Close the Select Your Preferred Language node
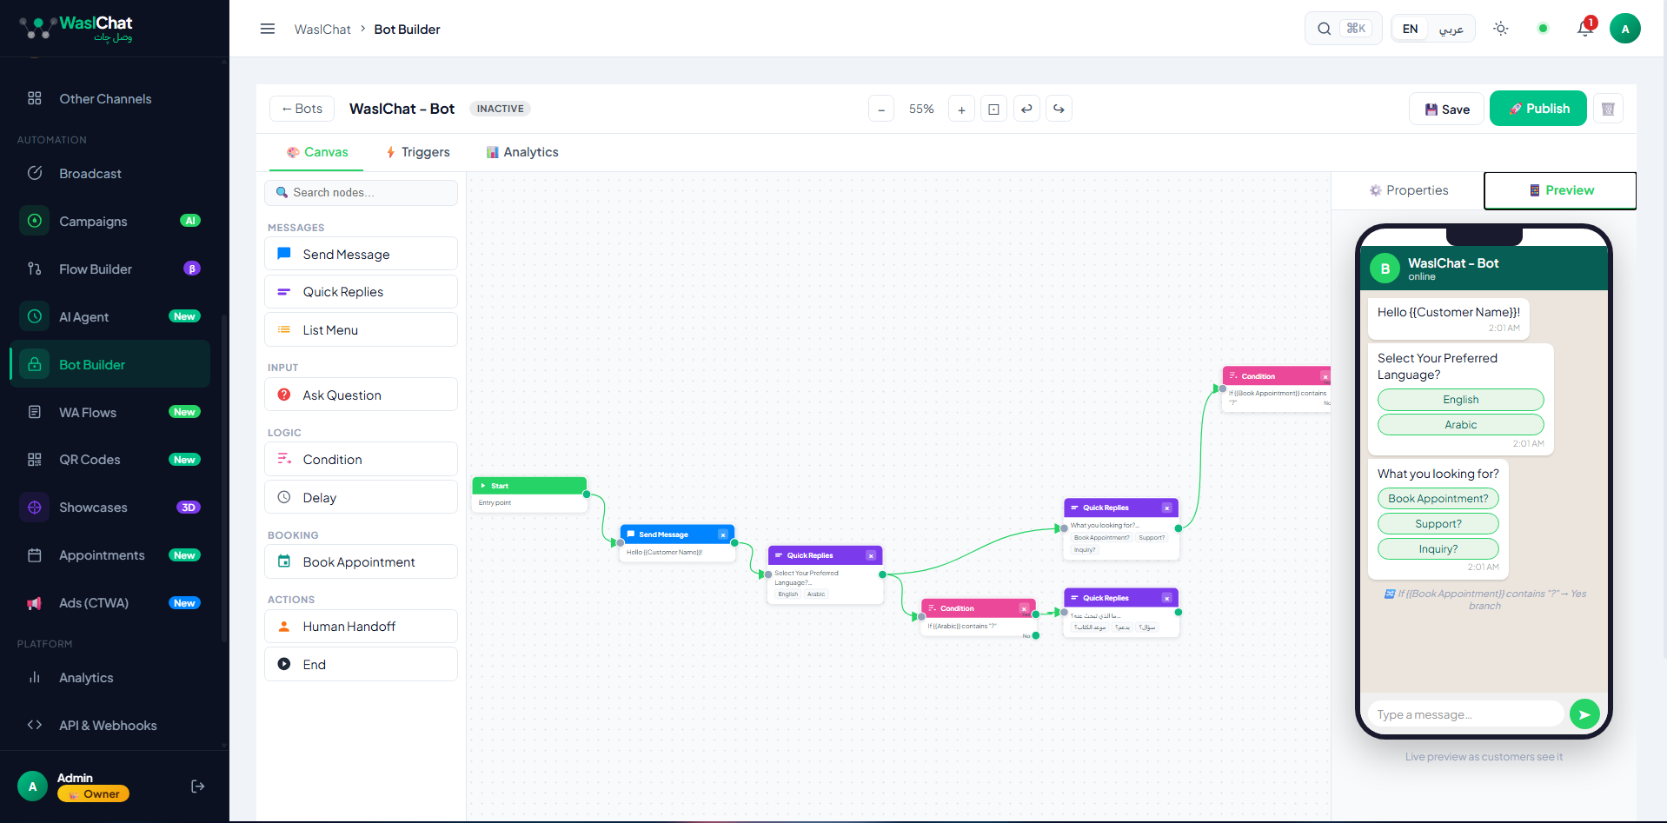This screenshot has height=823, width=1667. 871,555
